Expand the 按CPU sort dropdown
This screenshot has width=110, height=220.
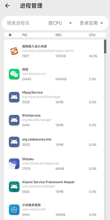[x=60, y=23]
